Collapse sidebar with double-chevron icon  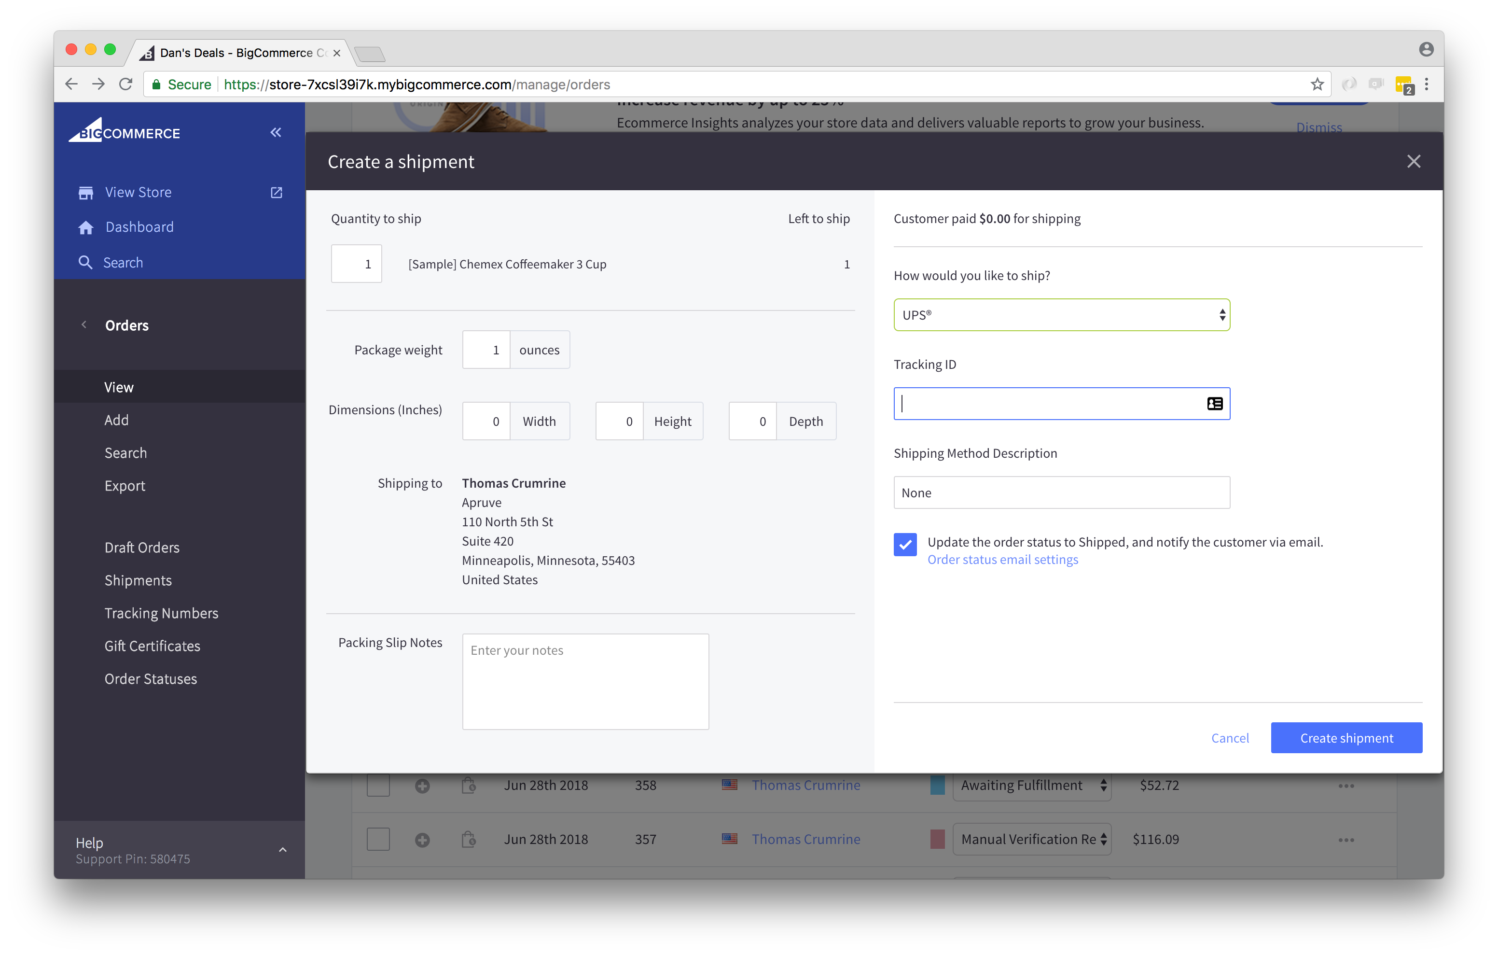click(276, 132)
